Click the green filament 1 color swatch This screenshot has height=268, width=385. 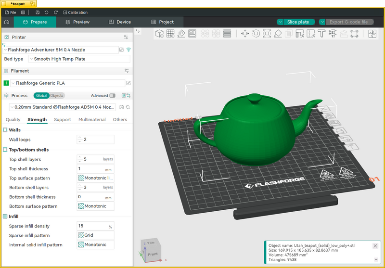pyautogui.click(x=6, y=83)
